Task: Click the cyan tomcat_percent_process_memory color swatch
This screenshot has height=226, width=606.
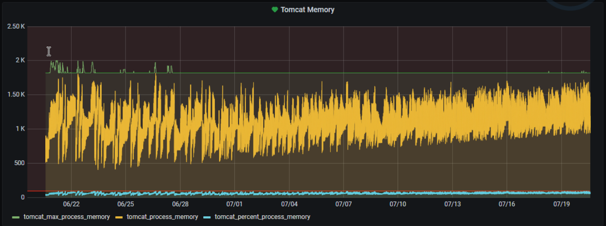Action: 207,217
